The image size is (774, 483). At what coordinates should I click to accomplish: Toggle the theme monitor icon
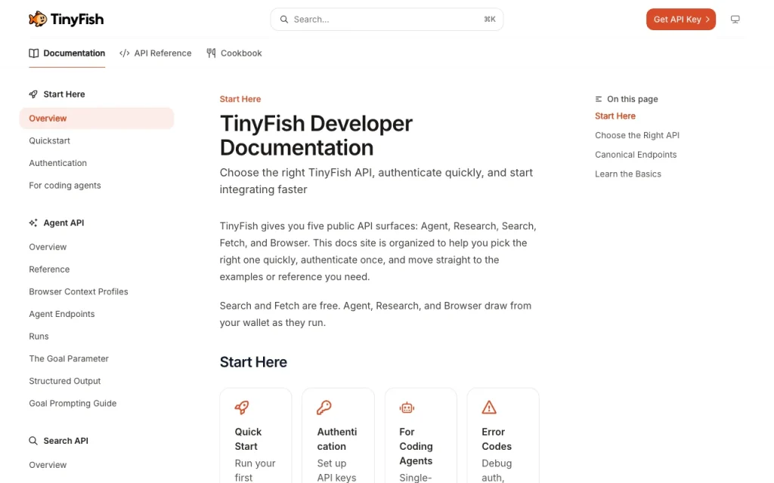click(x=735, y=19)
